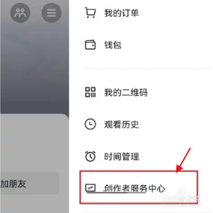Click the jingyan.baidu.com watermark URL text

[181, 206]
